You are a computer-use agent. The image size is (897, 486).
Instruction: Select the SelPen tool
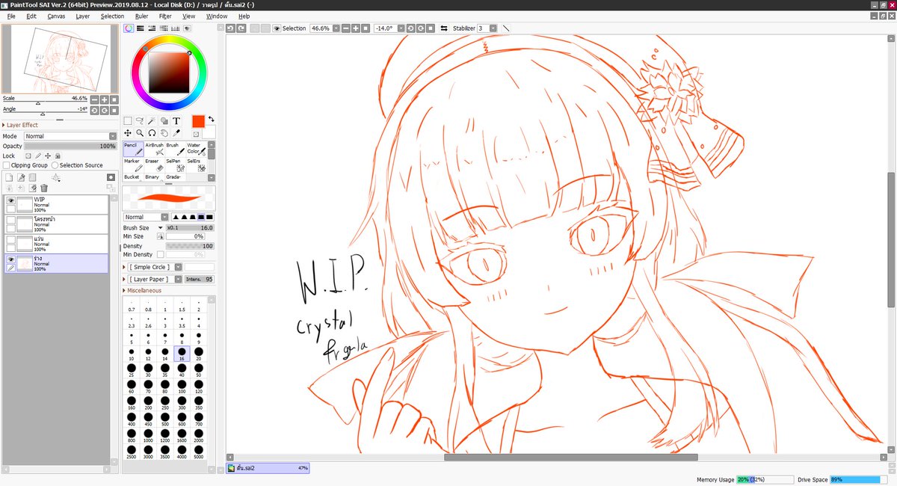175,165
